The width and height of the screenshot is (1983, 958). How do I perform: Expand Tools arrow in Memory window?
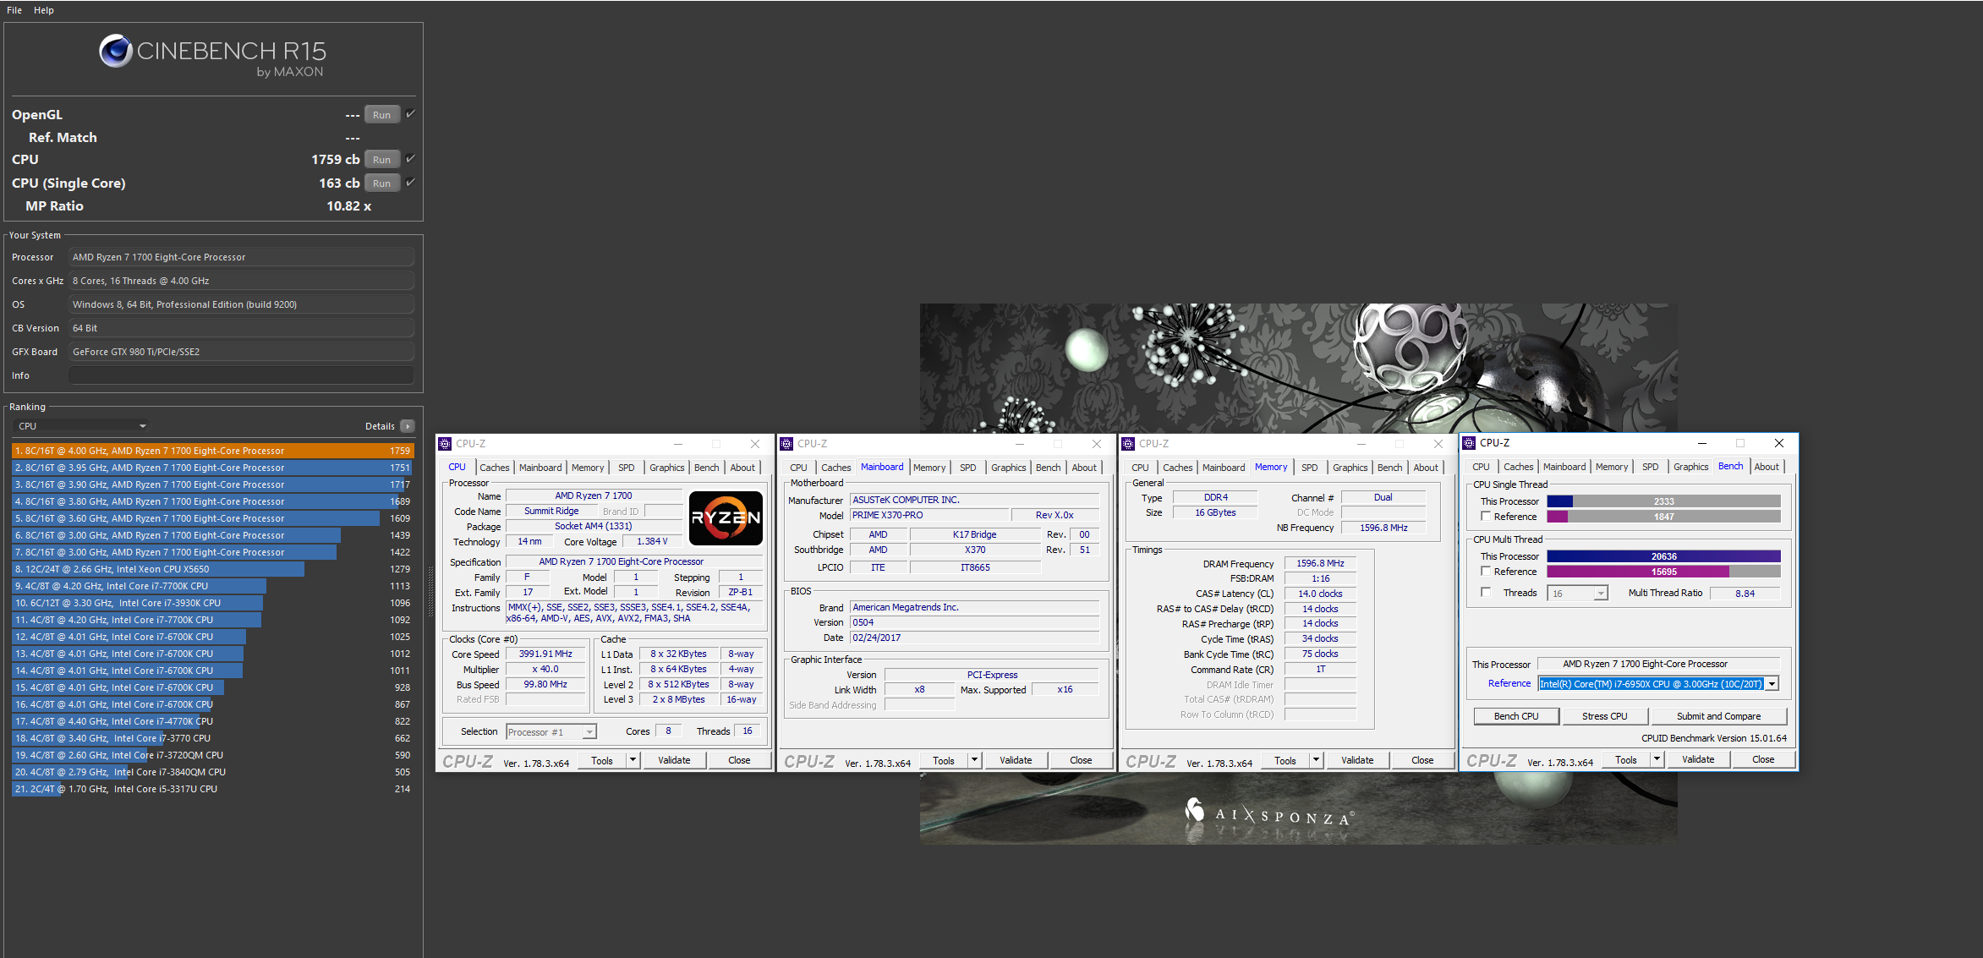(x=1316, y=760)
